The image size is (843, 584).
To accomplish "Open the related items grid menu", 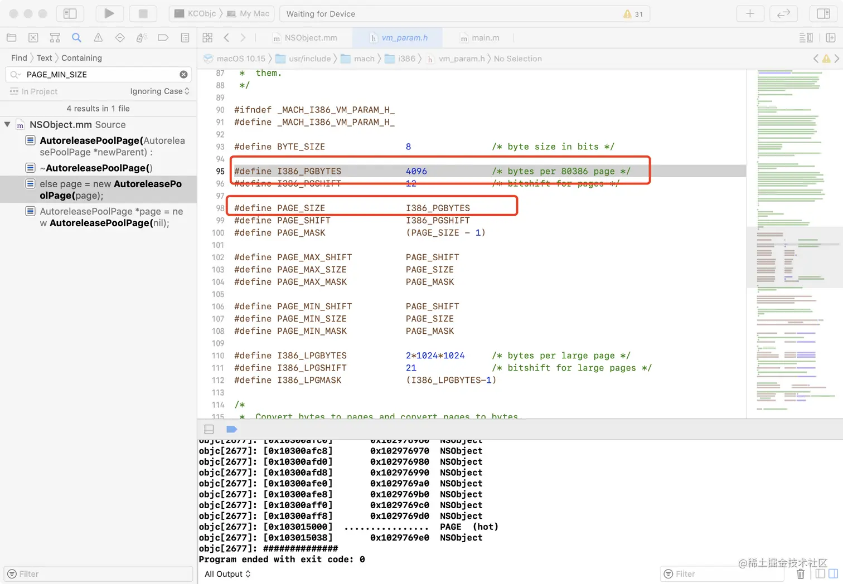I will [x=207, y=38].
